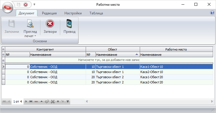This screenshot has width=216, height=113.
Task: Click the Запомни save button
Action: click(12, 26)
